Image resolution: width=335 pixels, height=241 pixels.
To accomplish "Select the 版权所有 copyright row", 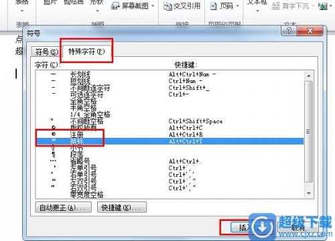I will coord(170,128).
